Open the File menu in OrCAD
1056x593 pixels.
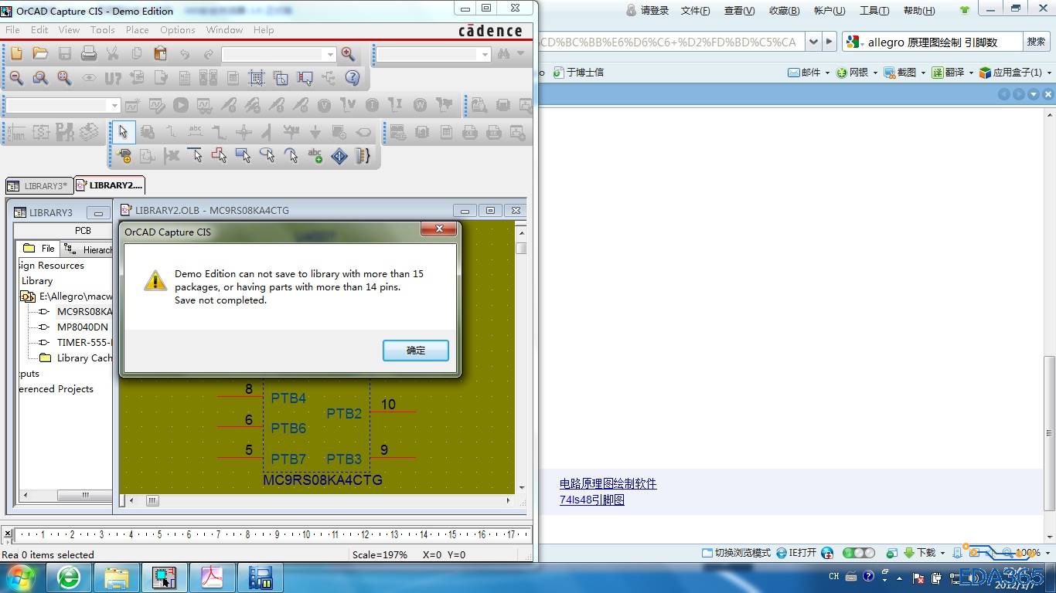(x=12, y=30)
